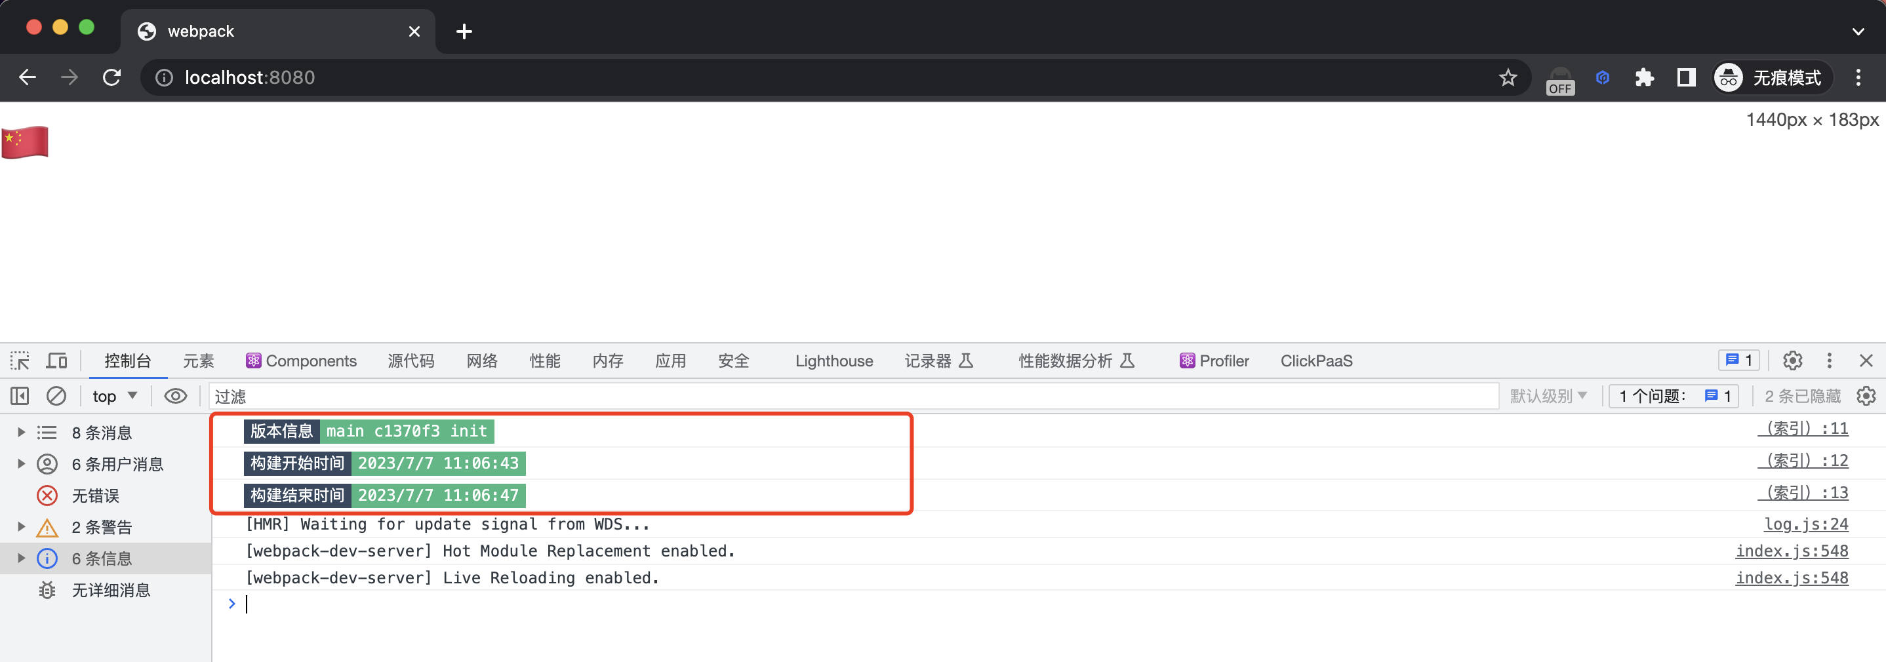Open the Extensions puzzle icon
The width and height of the screenshot is (1886, 662).
[1645, 77]
